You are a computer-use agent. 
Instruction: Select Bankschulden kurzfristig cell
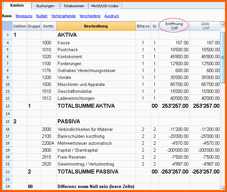(96, 136)
